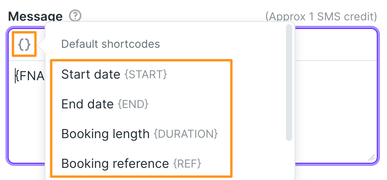387x180 pixels.
Task: Click the {DURATION} code tag
Action: pyautogui.click(x=186, y=134)
